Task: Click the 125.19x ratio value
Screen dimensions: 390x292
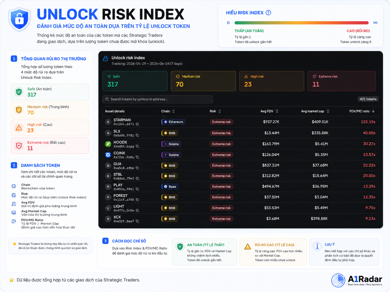Action: click(x=368, y=122)
